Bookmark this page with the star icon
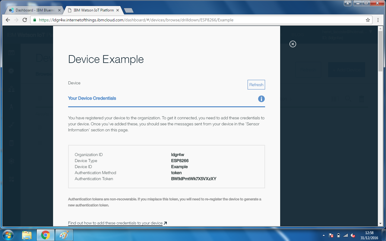Viewport: 386px width, 241px height. tap(368, 20)
